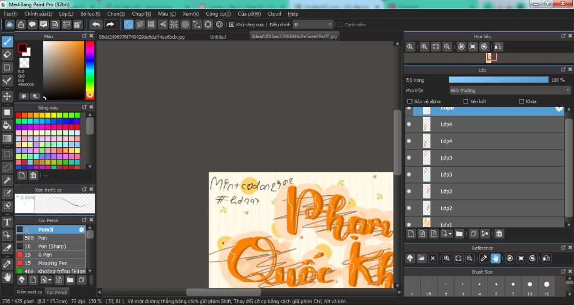Delete the layer with trash icon
The image size is (574, 306).
498,234
